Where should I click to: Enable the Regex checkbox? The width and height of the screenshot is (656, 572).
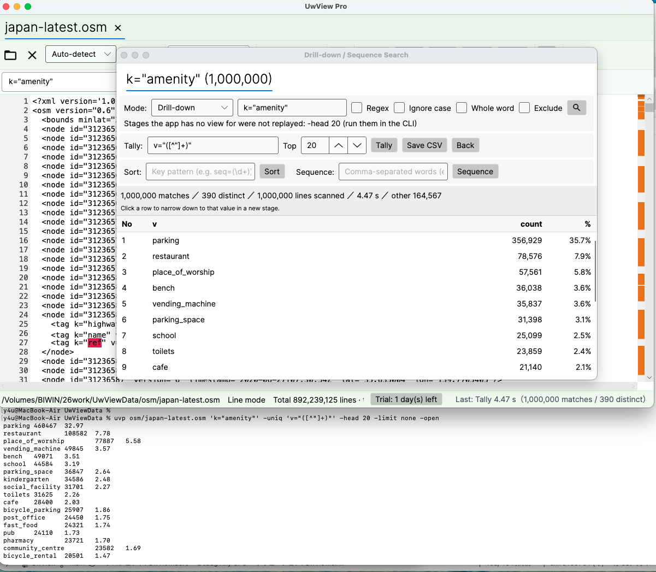(x=357, y=108)
